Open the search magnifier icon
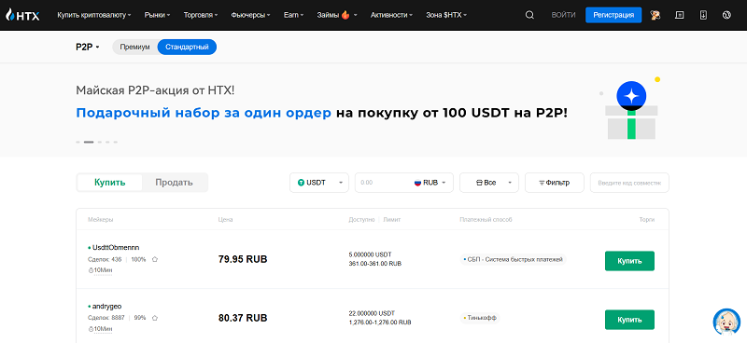The image size is (747, 343). click(529, 15)
